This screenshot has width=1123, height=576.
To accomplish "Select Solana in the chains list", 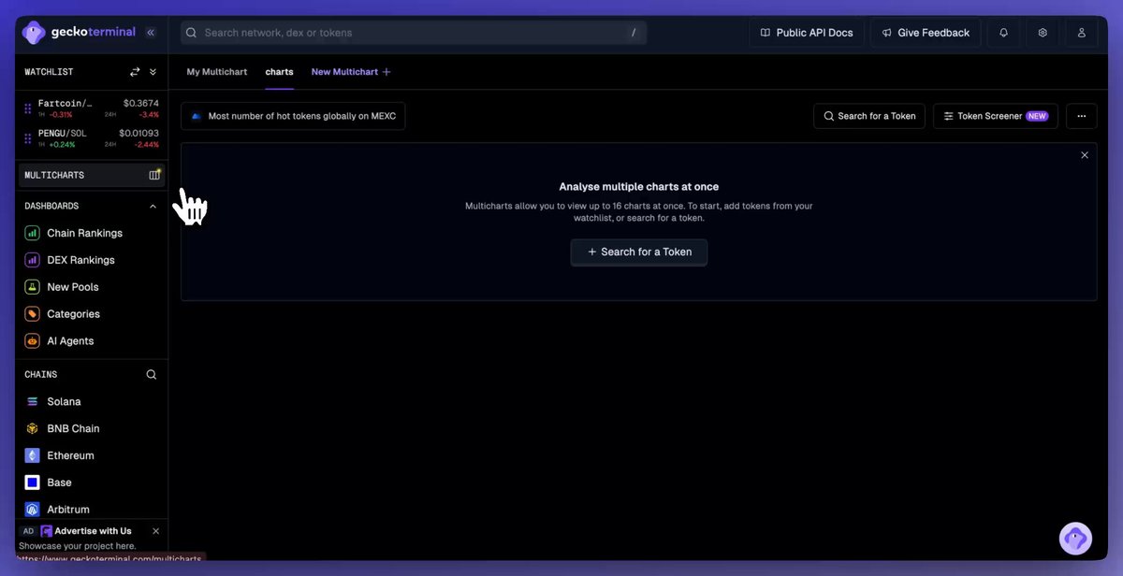I will tap(64, 401).
